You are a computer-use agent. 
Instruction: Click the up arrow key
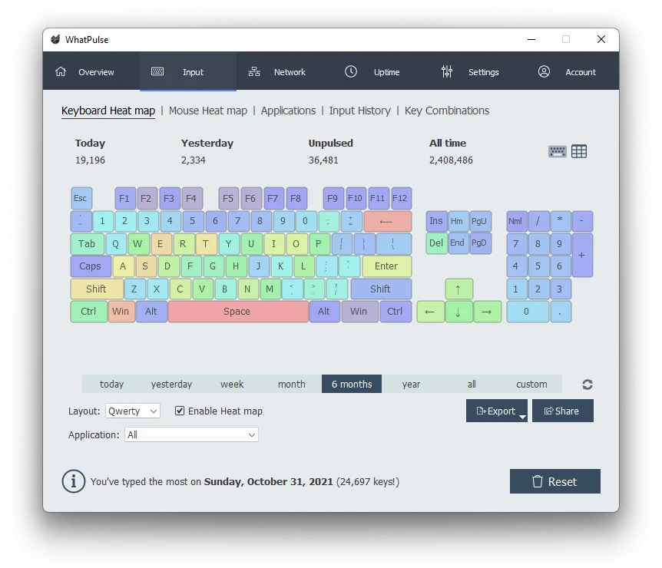(459, 289)
